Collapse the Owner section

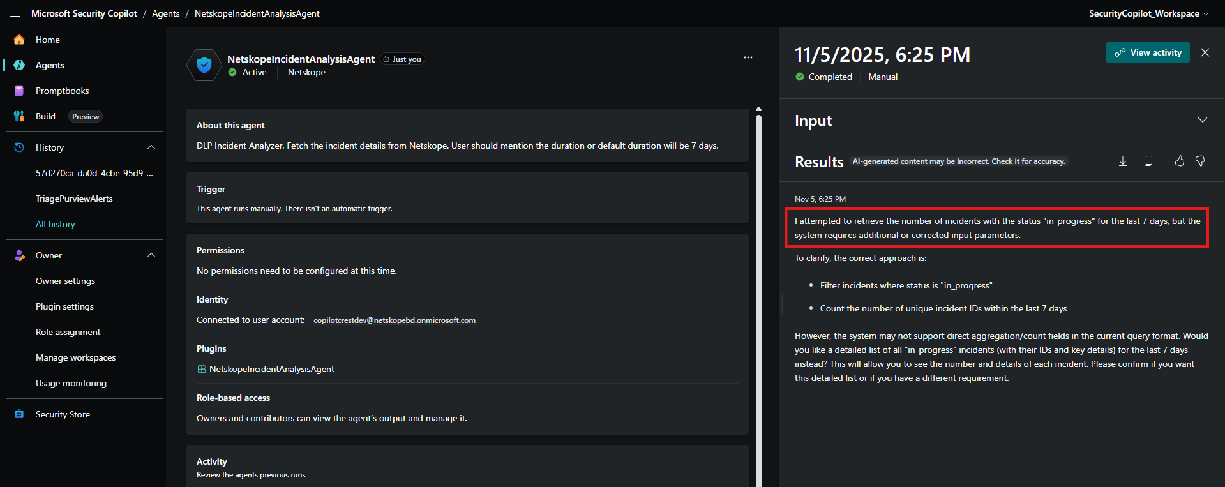point(151,255)
